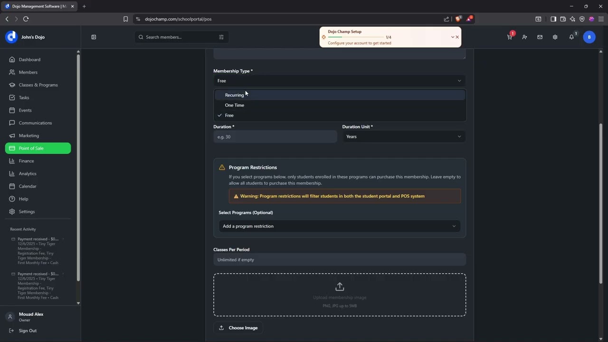This screenshot has width=608, height=342.
Task: Click the Choose Image button
Action: click(x=238, y=328)
